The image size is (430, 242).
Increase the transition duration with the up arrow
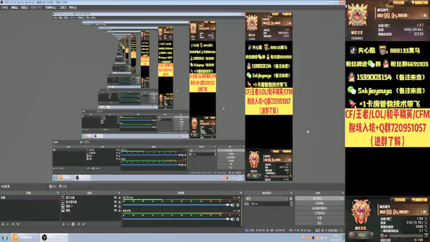[291, 203]
